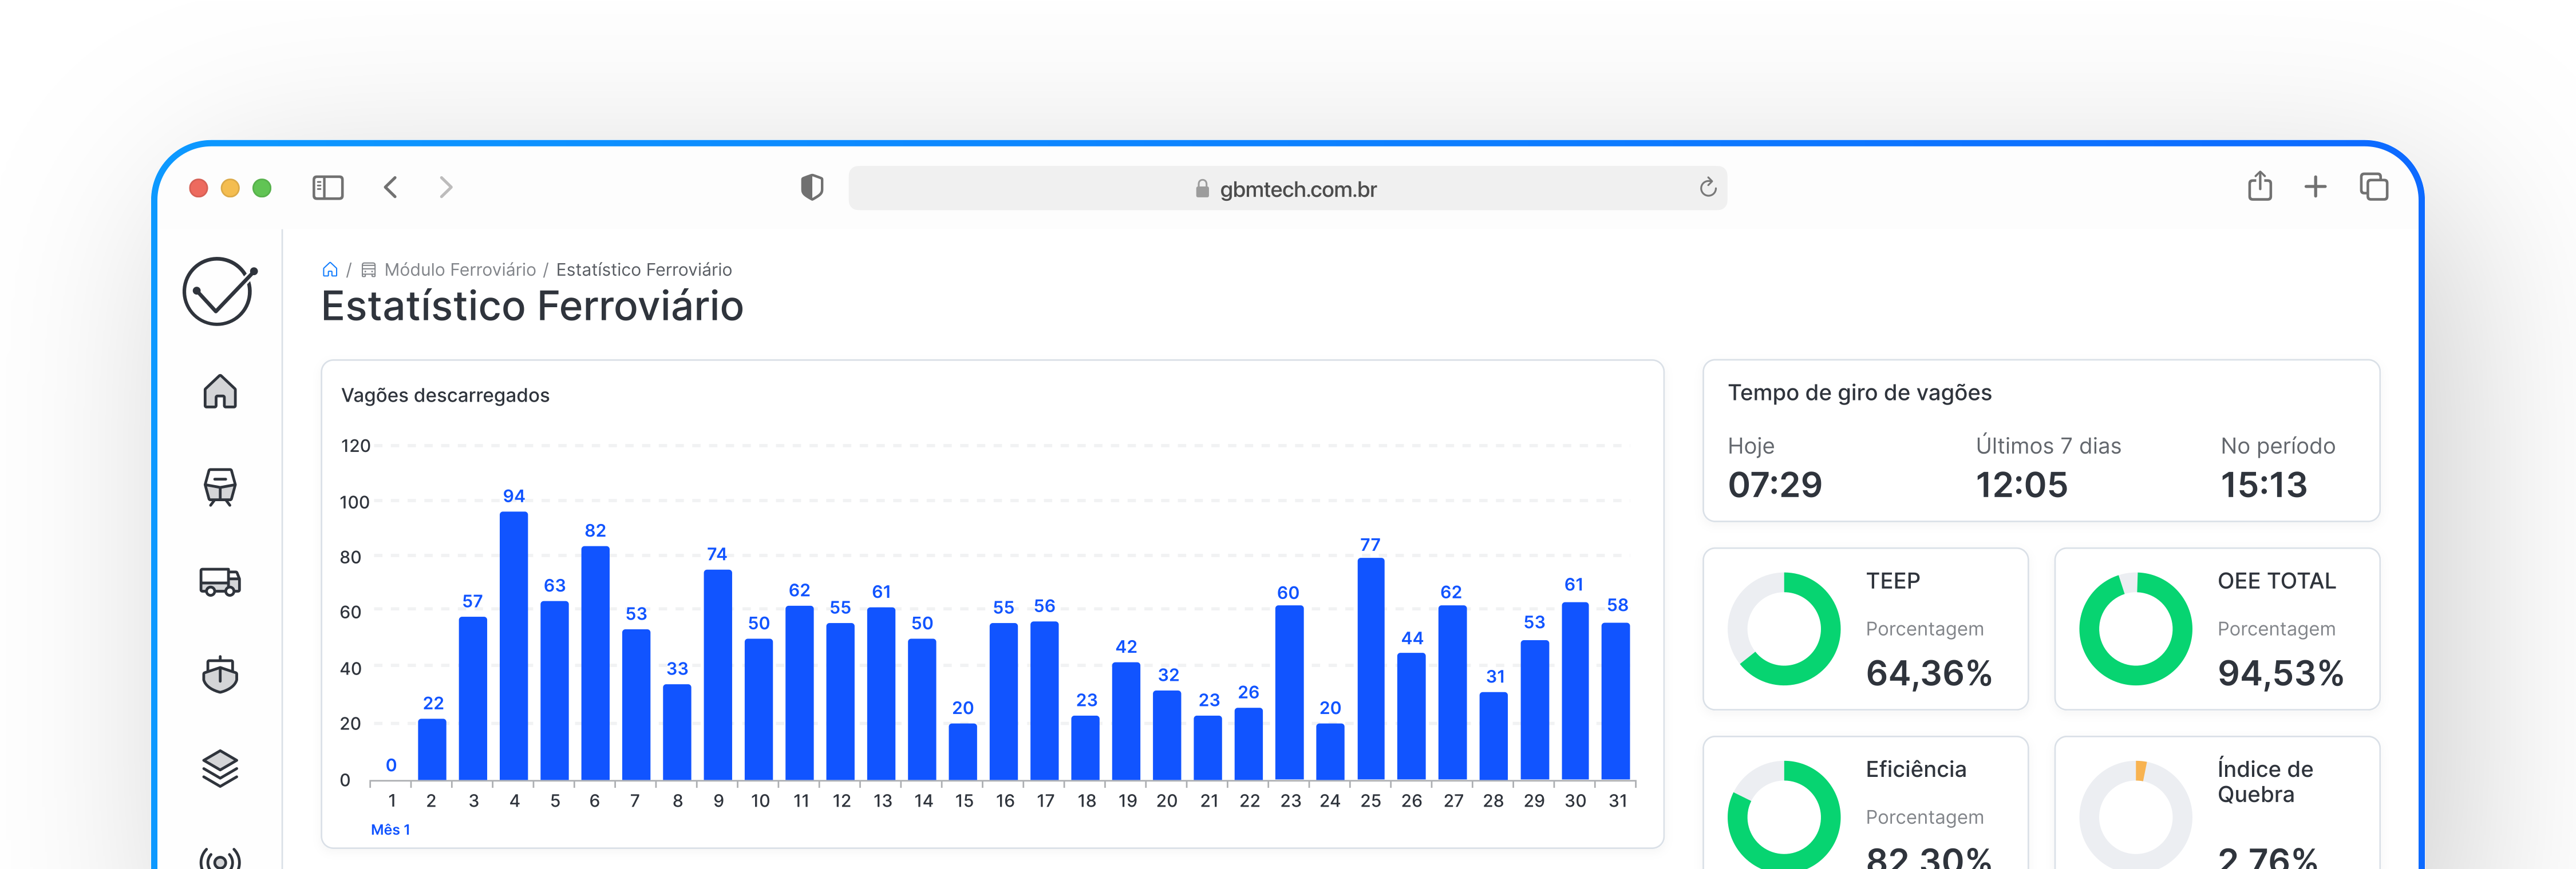Open the ship module sidebar icon
The image size is (2576, 869).
coord(220,675)
